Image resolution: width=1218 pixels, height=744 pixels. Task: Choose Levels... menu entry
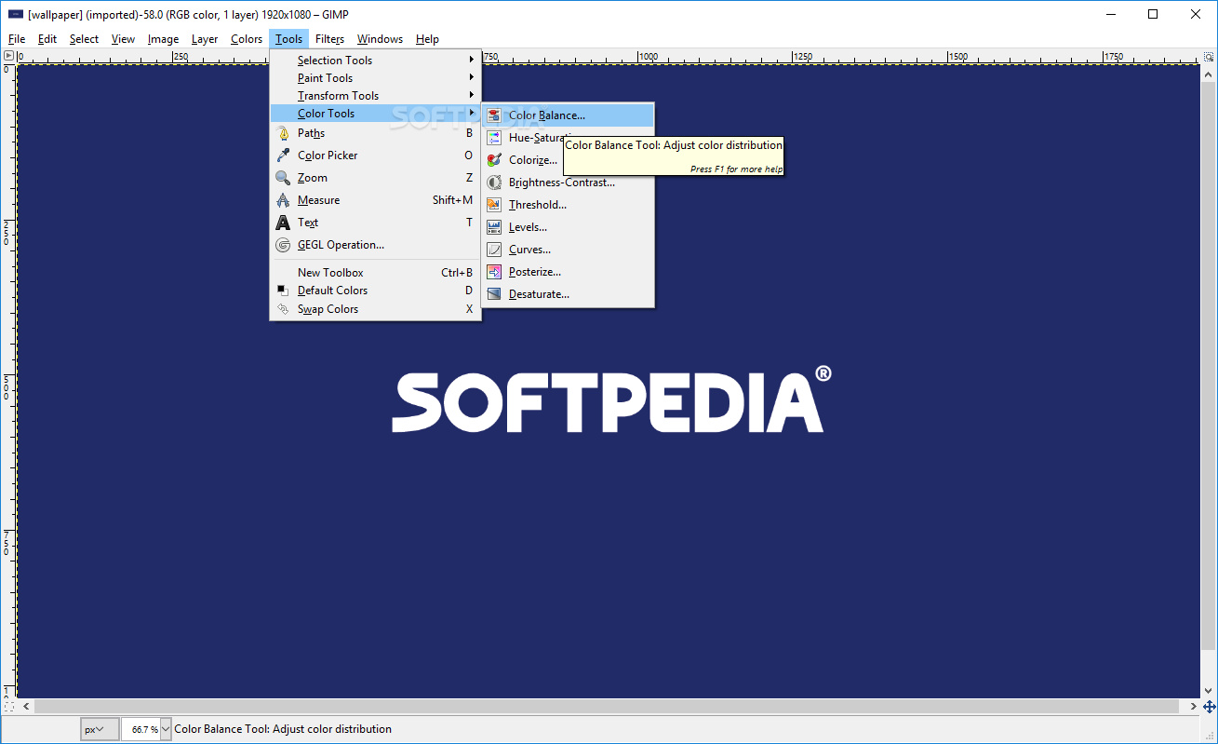[568, 227]
